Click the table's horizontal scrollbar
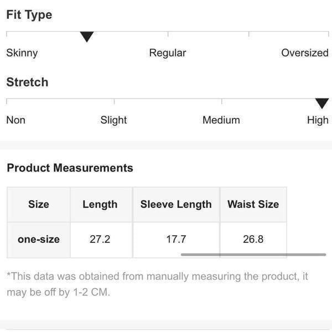This screenshot has height=332, width=332. click(x=253, y=255)
